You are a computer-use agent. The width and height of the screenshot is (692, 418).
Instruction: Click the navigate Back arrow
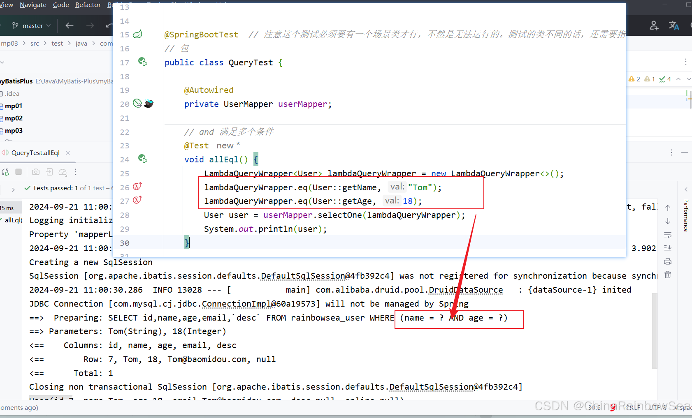click(70, 25)
